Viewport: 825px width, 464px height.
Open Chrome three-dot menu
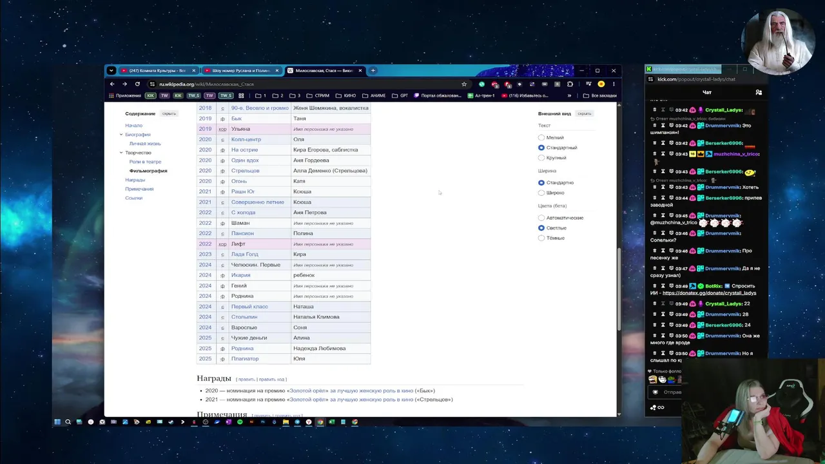click(x=613, y=84)
